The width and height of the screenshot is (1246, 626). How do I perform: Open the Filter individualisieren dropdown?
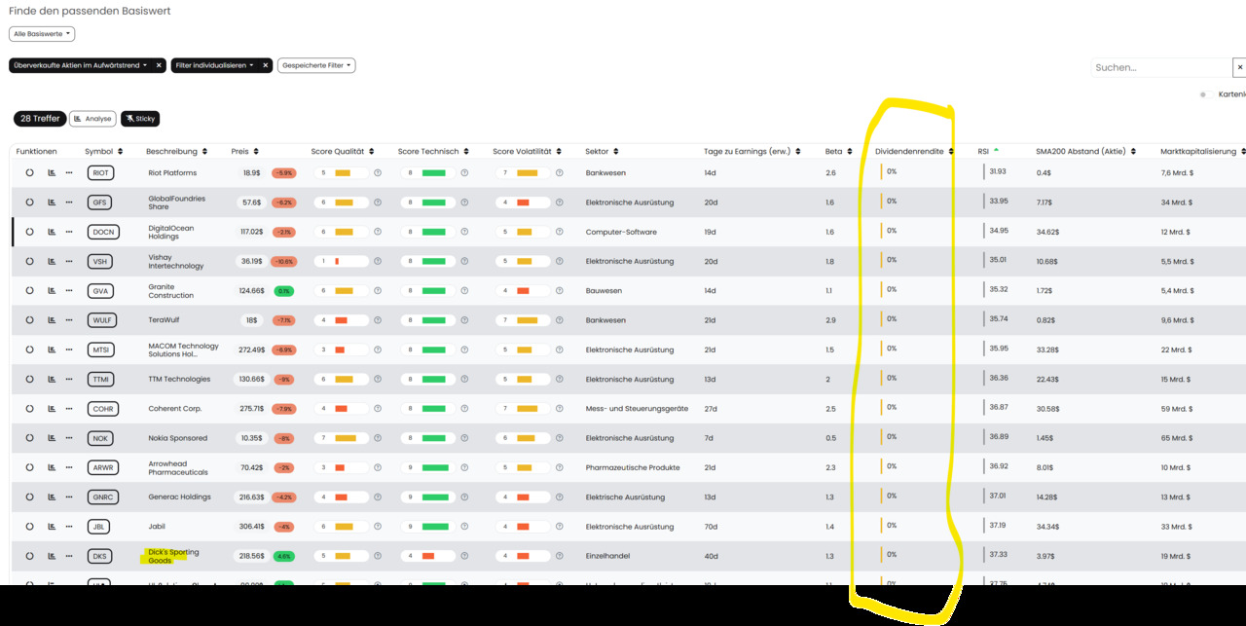215,65
